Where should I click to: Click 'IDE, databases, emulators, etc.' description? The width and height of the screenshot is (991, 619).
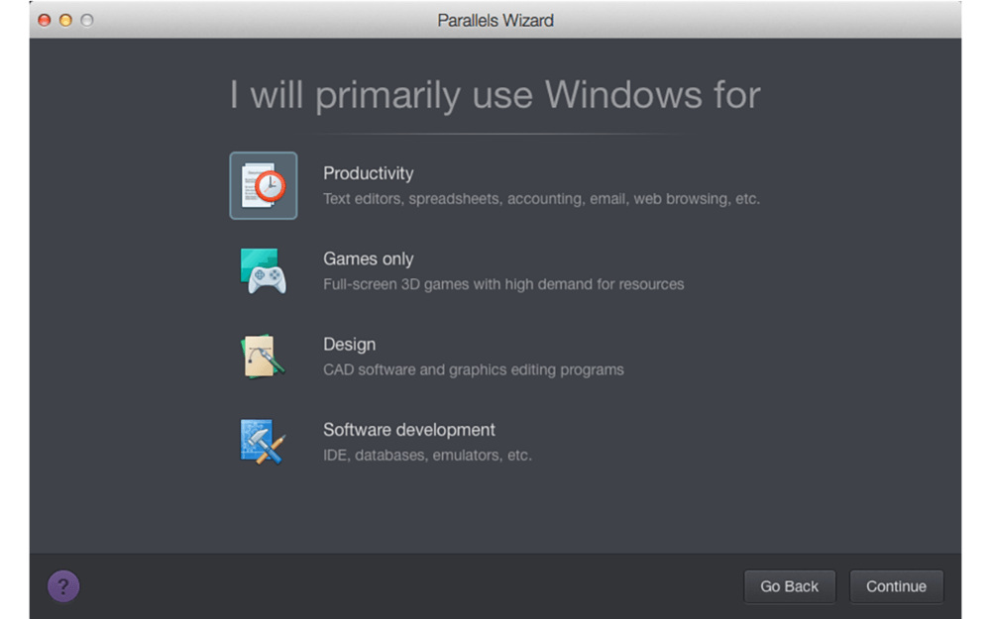427,455
